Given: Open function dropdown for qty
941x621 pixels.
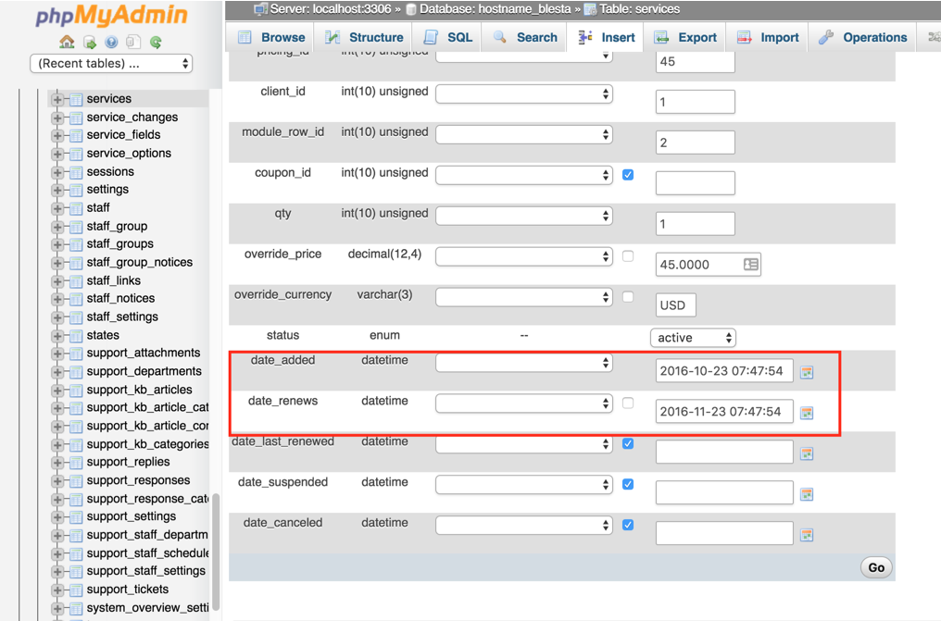Looking at the screenshot, I should 524,216.
